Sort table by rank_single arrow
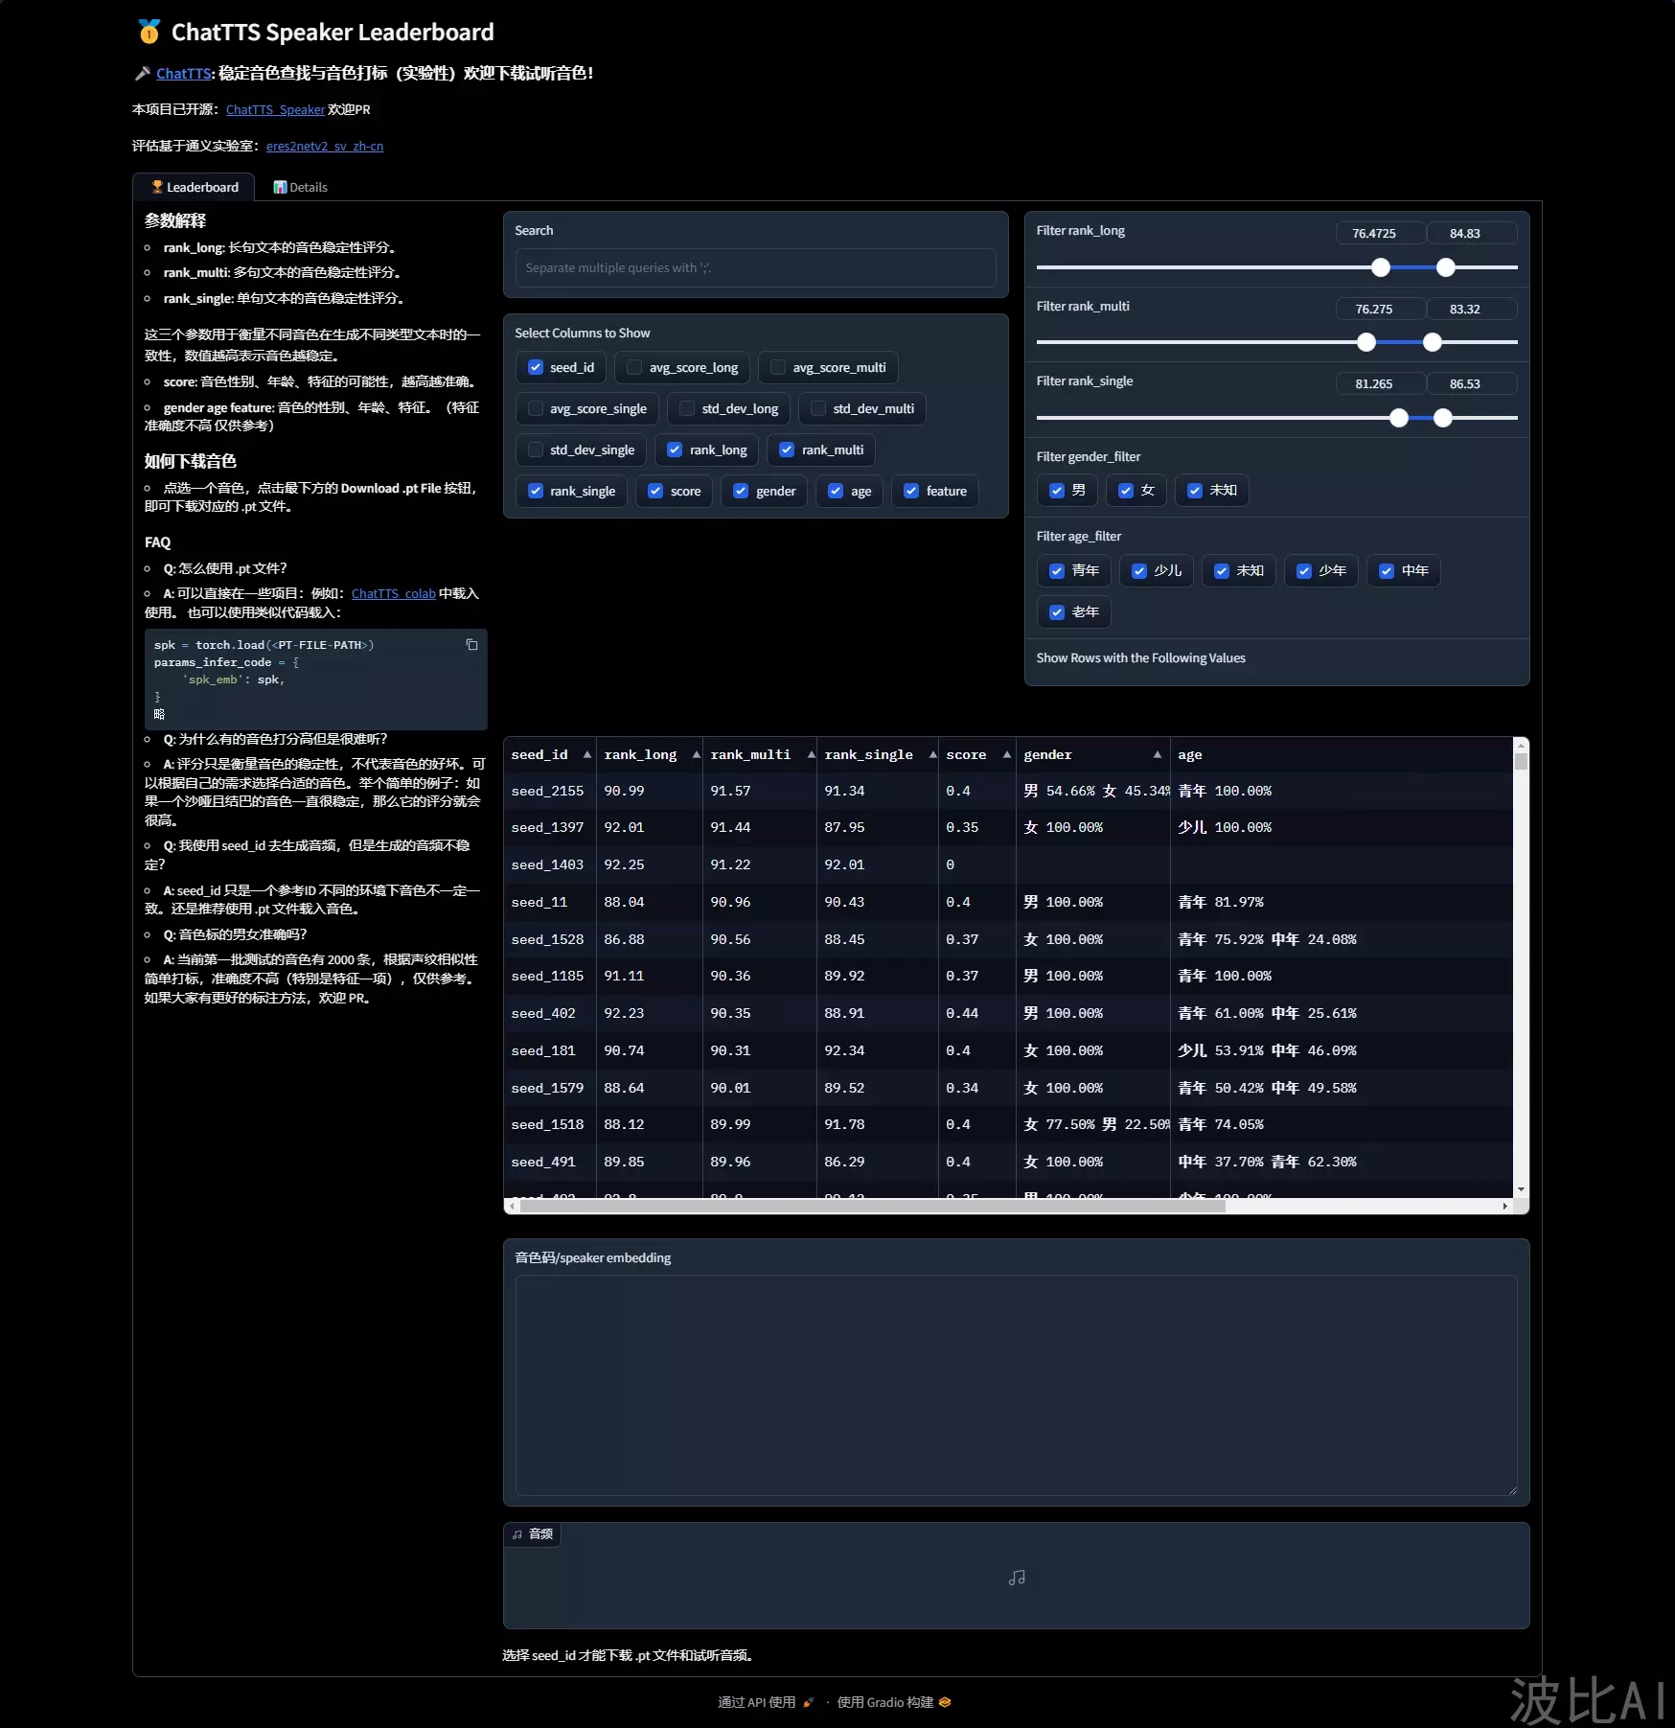 point(932,755)
